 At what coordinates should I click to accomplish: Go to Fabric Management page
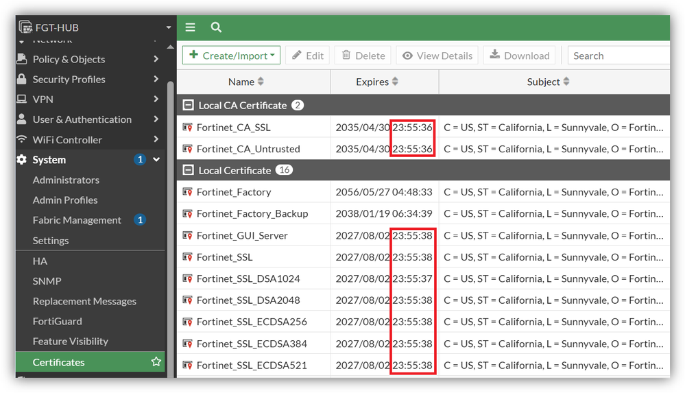tap(77, 220)
